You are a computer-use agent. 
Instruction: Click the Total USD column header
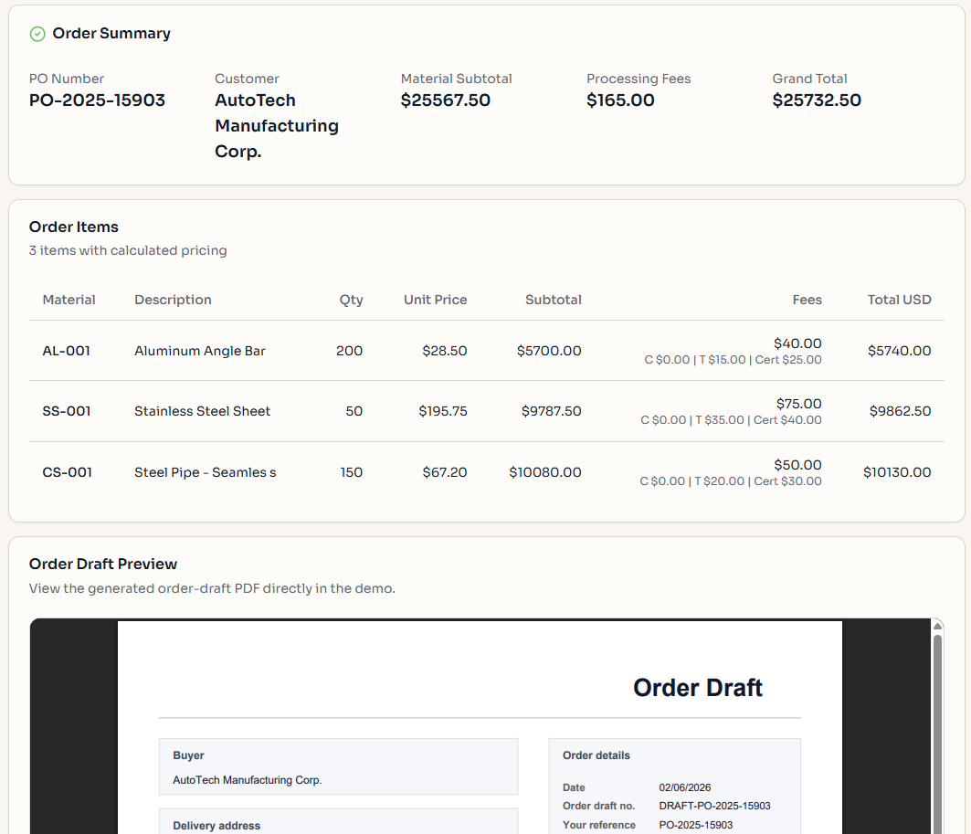pos(899,300)
